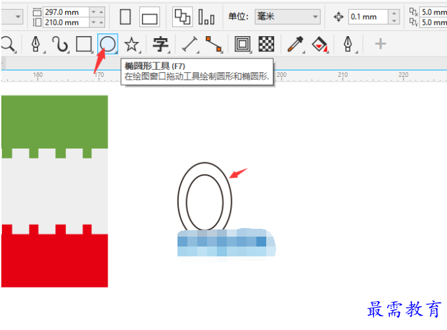Select the Interactive Fill bucket tool
Image resolution: width=447 pixels, height=330 pixels.
pyautogui.click(x=320, y=45)
